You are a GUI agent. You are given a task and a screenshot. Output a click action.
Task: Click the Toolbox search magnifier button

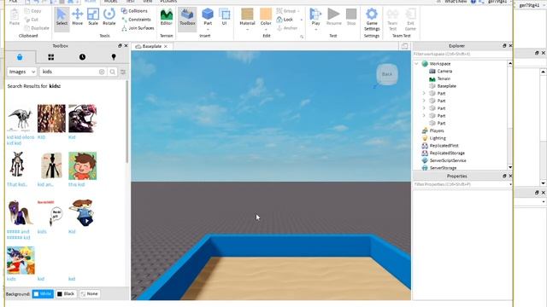click(112, 72)
